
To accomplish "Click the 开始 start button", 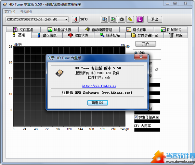I will [145, 44].
